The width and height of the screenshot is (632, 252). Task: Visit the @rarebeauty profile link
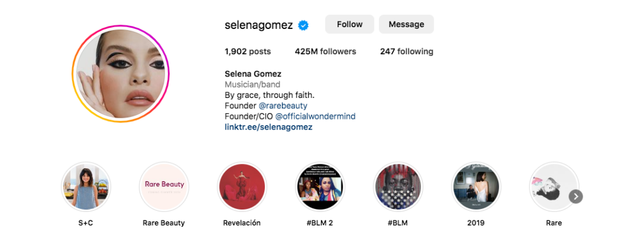pos(283,106)
